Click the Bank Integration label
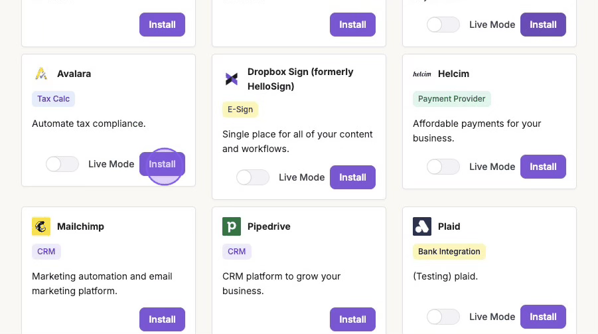 pos(449,252)
